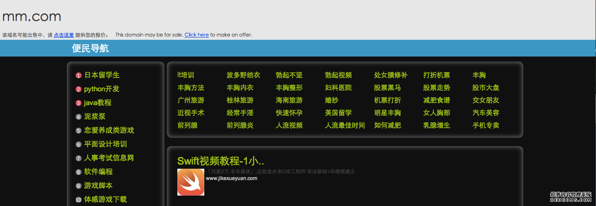Open the 人事考试信息网 link
This screenshot has height=206, width=596.
pyautogui.click(x=109, y=158)
